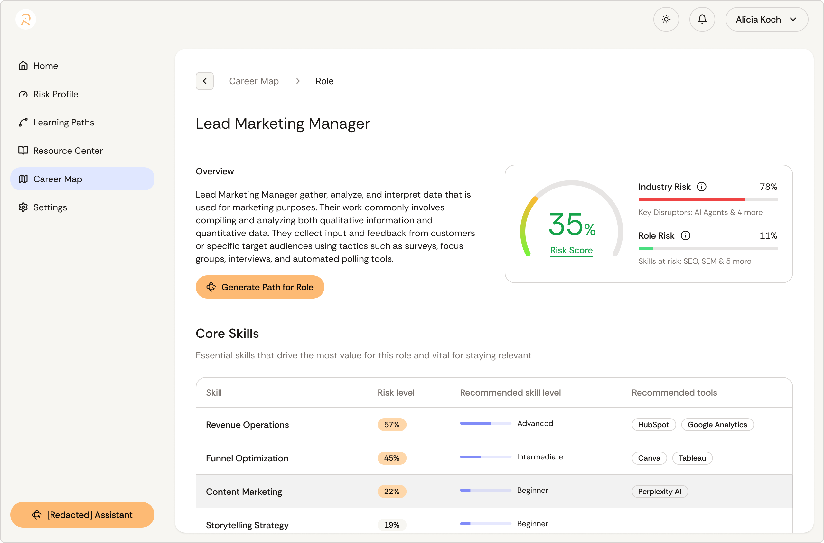Viewport: 824px width, 543px height.
Task: Go to Home in the sidebar
Action: (x=45, y=66)
